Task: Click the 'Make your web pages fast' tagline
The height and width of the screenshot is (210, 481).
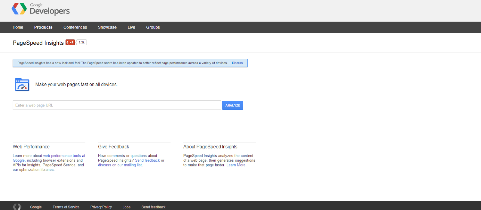Action: [x=76, y=85]
